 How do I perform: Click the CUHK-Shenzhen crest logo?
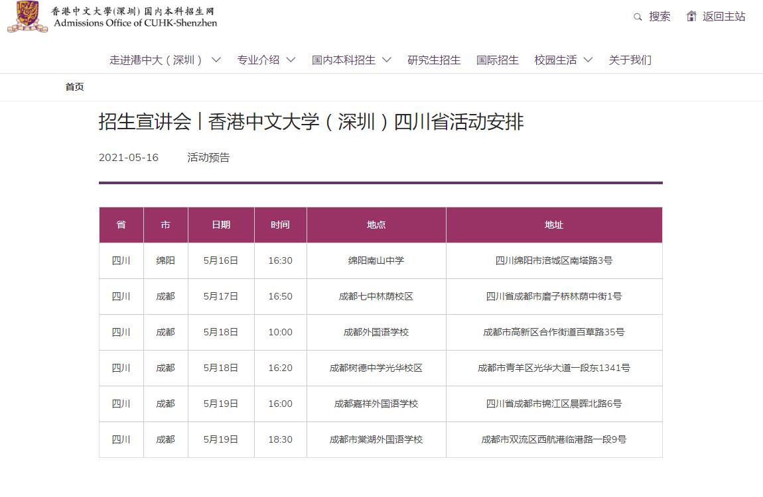28,17
